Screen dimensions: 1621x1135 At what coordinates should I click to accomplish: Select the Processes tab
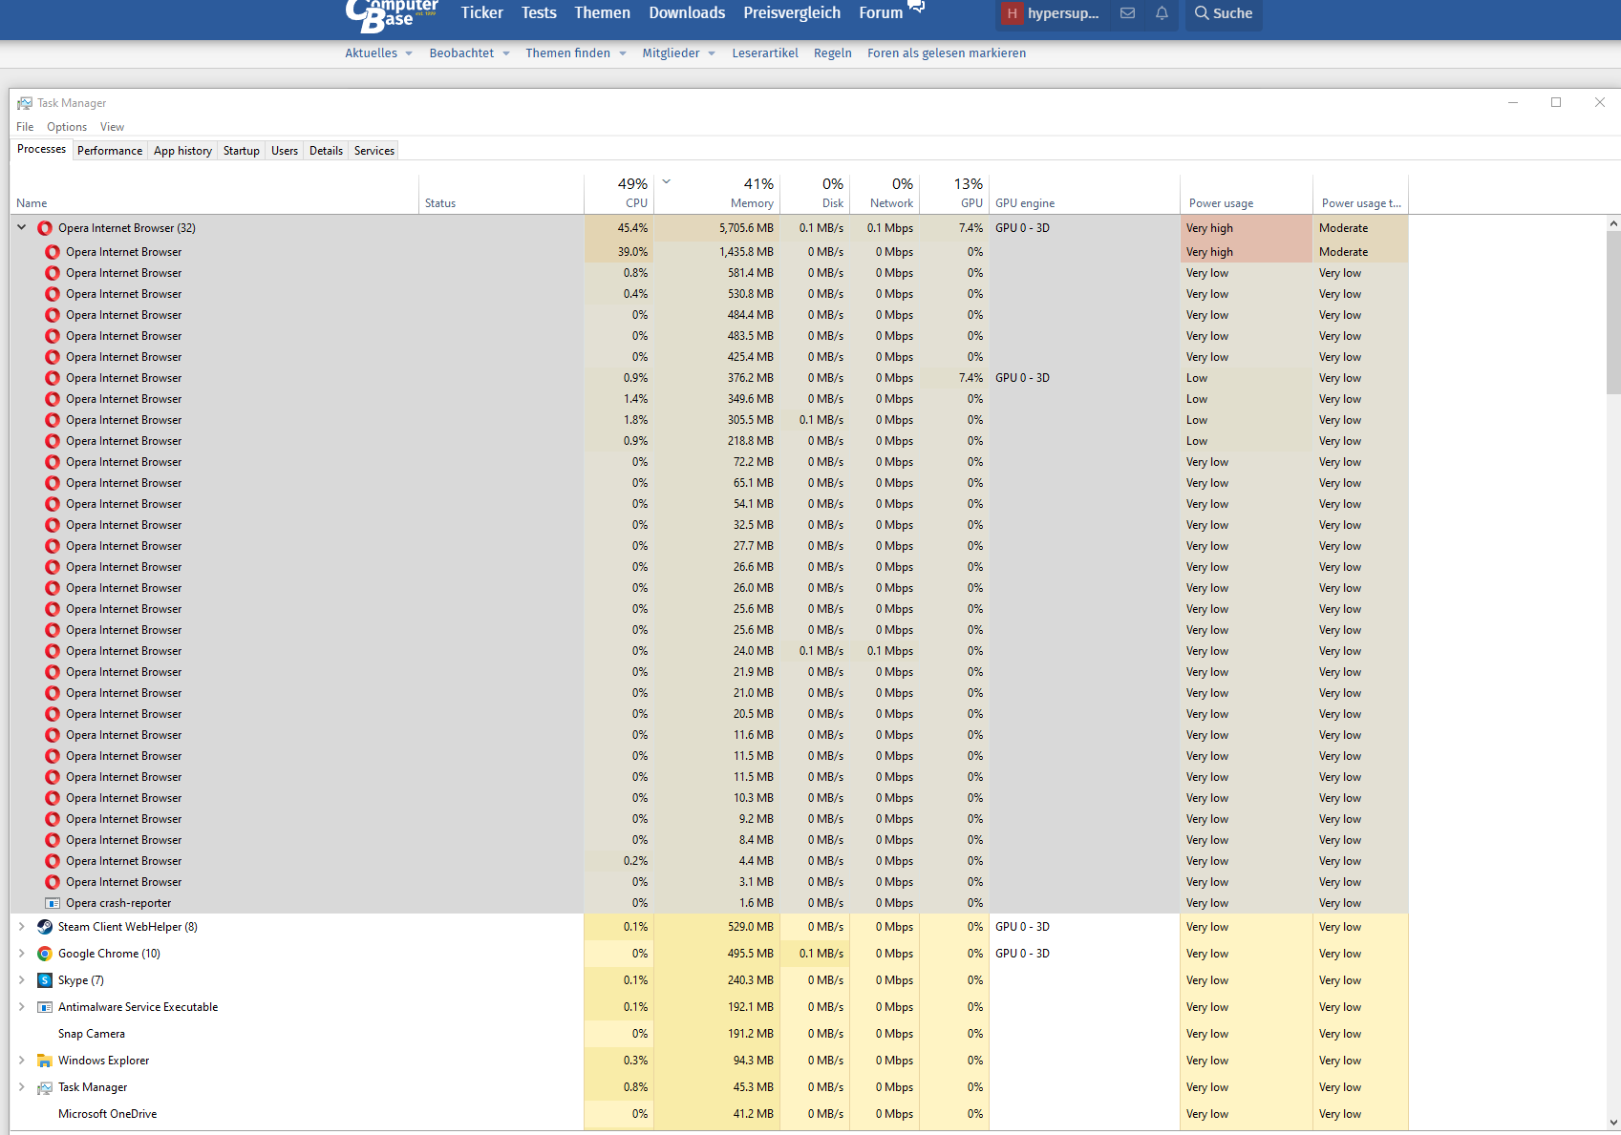41,149
